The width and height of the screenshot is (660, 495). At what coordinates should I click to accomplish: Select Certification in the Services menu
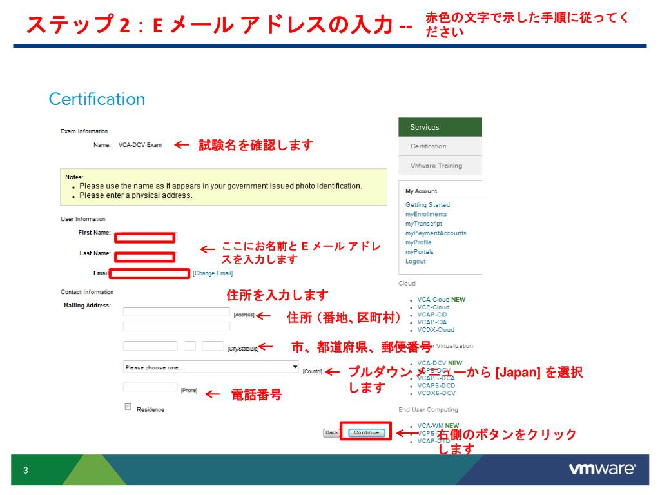(x=440, y=146)
